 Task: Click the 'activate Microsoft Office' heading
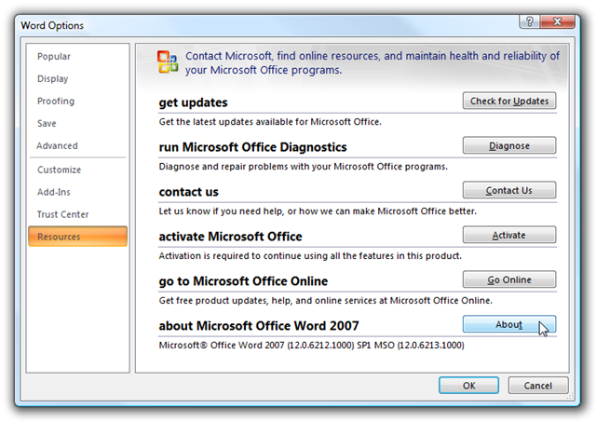[230, 237]
